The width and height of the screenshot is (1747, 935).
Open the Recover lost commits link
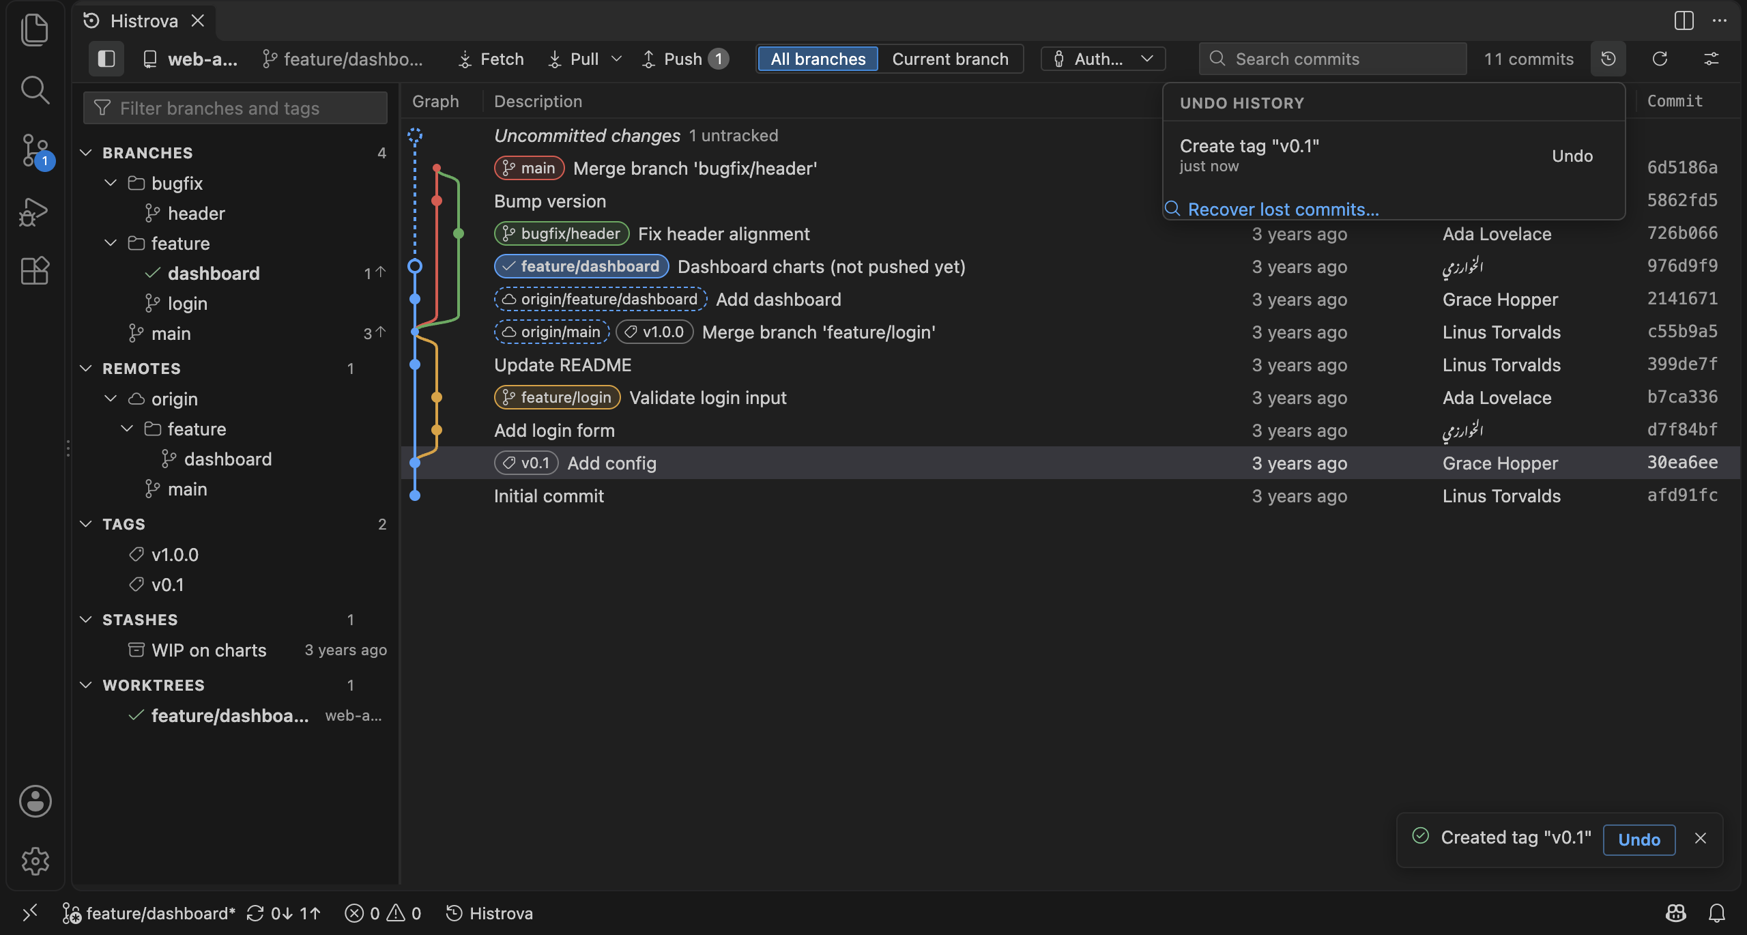1282,209
